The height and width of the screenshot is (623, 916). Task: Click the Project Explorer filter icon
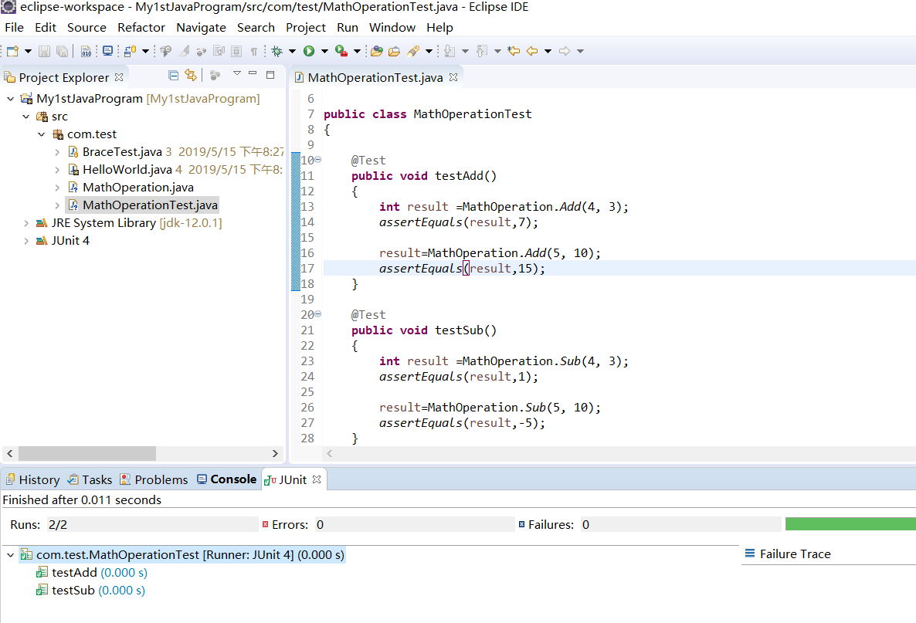(x=215, y=76)
